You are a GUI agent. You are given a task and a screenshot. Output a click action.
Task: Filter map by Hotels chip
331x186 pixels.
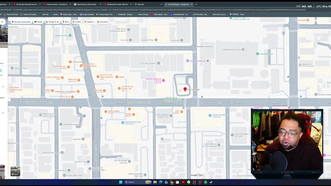[38, 22]
